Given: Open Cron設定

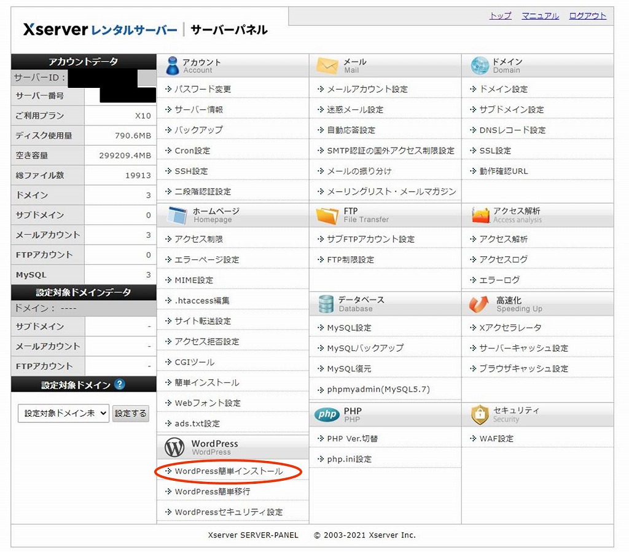Looking at the screenshot, I should [x=192, y=151].
